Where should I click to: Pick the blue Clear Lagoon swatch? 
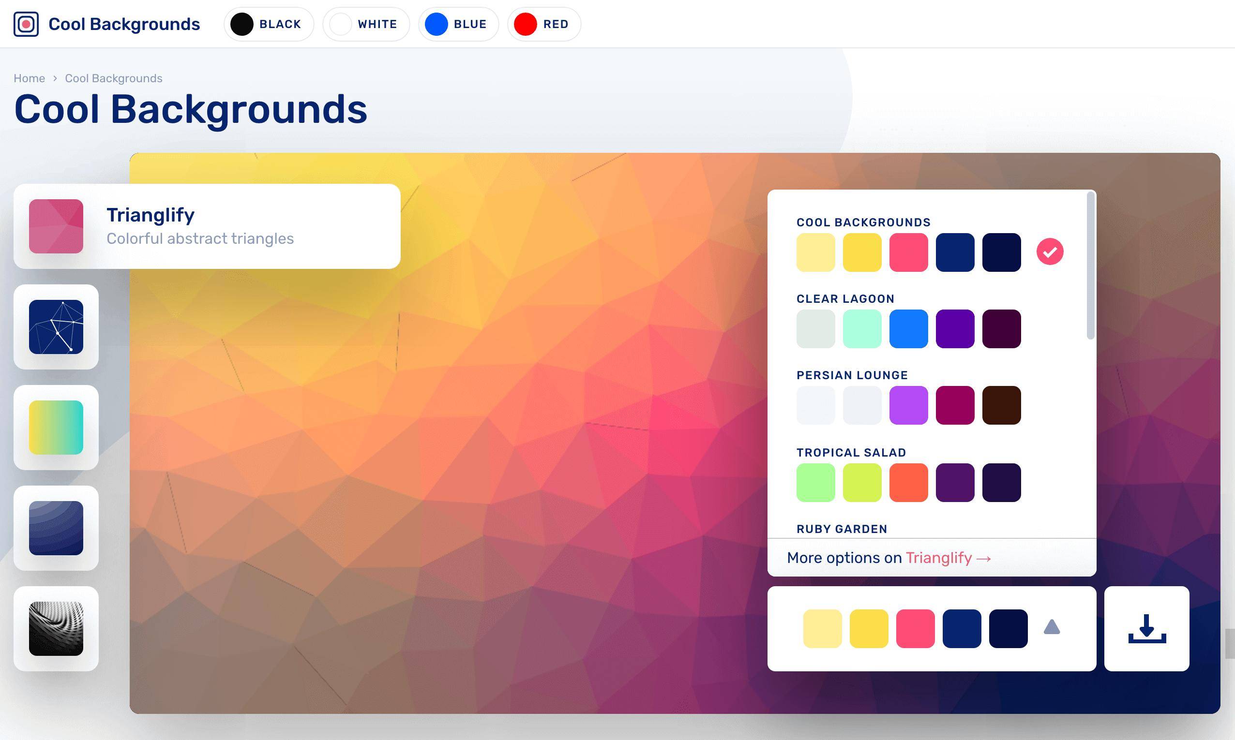pos(908,328)
